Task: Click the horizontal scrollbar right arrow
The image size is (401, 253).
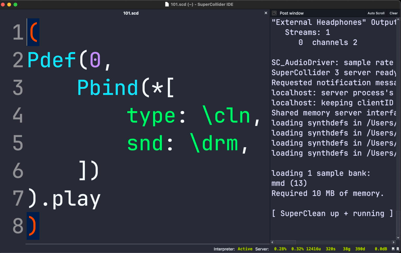Action: tap(394, 242)
